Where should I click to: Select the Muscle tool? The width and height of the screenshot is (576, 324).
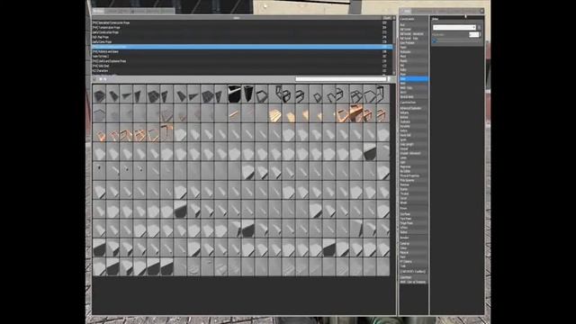[414, 60]
